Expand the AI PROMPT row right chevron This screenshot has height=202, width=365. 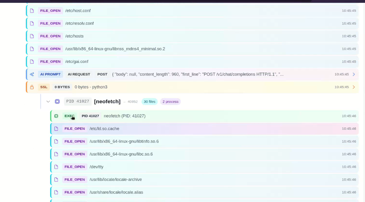(354, 74)
